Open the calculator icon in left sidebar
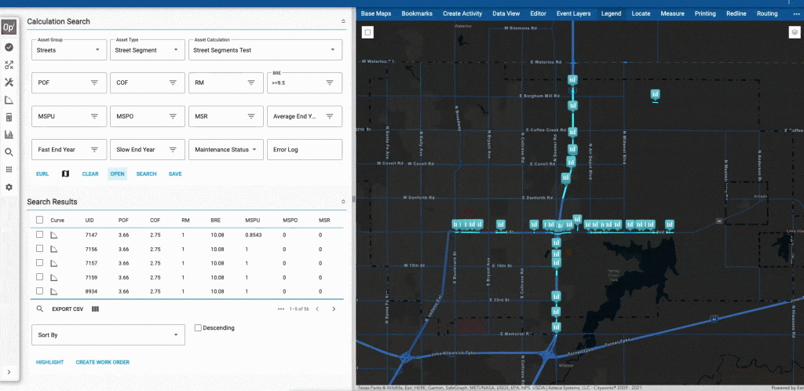 [9, 117]
